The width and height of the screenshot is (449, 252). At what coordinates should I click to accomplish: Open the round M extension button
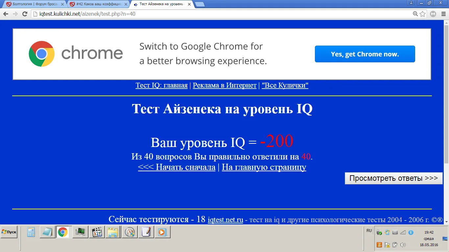[x=433, y=14]
